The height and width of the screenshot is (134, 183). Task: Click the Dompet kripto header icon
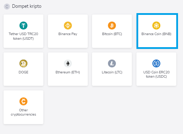click(7, 6)
